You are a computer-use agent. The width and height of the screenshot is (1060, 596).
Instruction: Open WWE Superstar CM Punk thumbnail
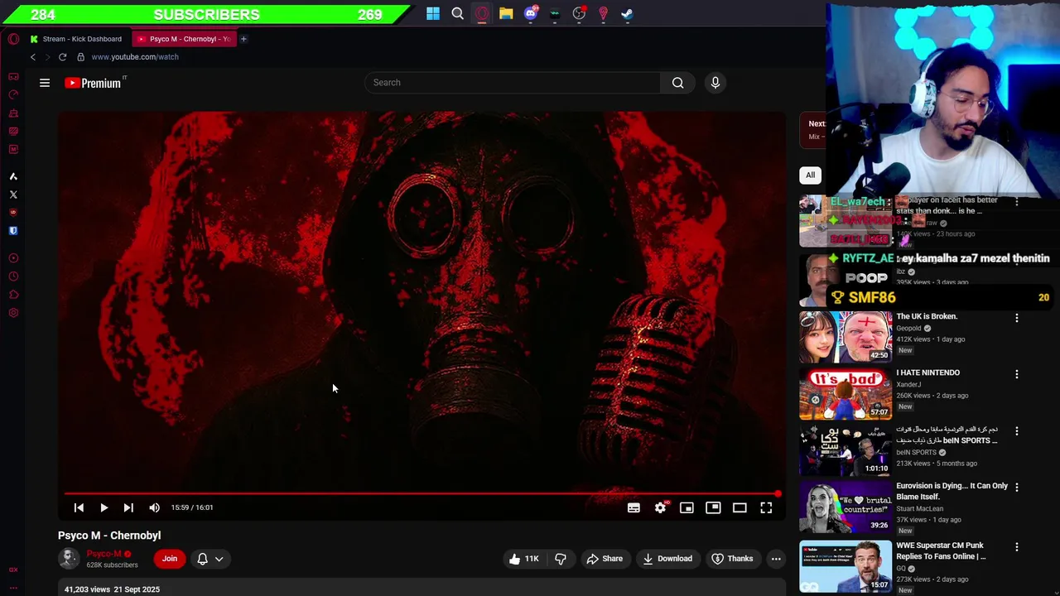[x=846, y=566]
